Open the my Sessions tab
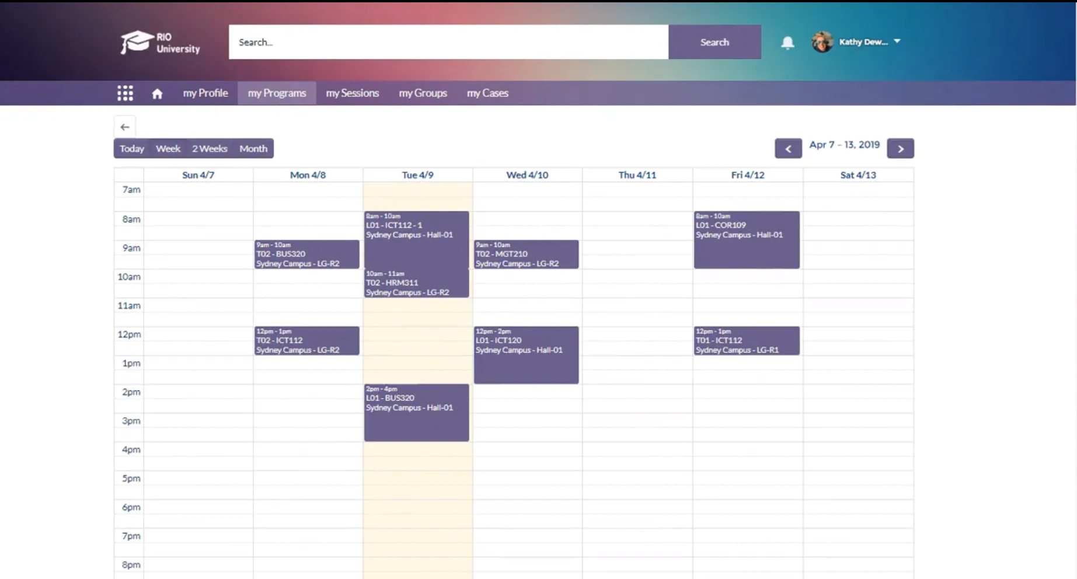1077x579 pixels. (352, 93)
